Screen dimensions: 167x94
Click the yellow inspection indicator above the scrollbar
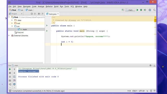pyautogui.click(x=155, y=17)
